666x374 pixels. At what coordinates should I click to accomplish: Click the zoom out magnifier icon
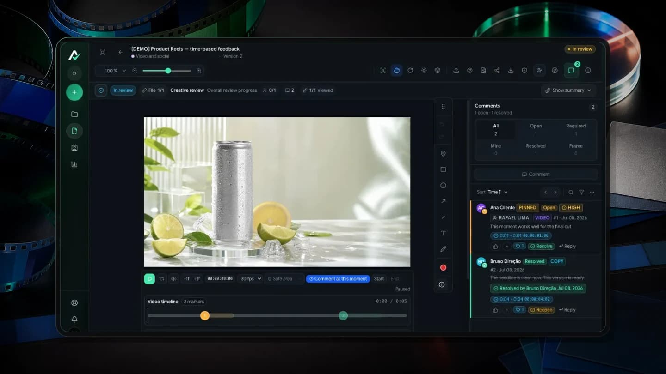pos(135,71)
